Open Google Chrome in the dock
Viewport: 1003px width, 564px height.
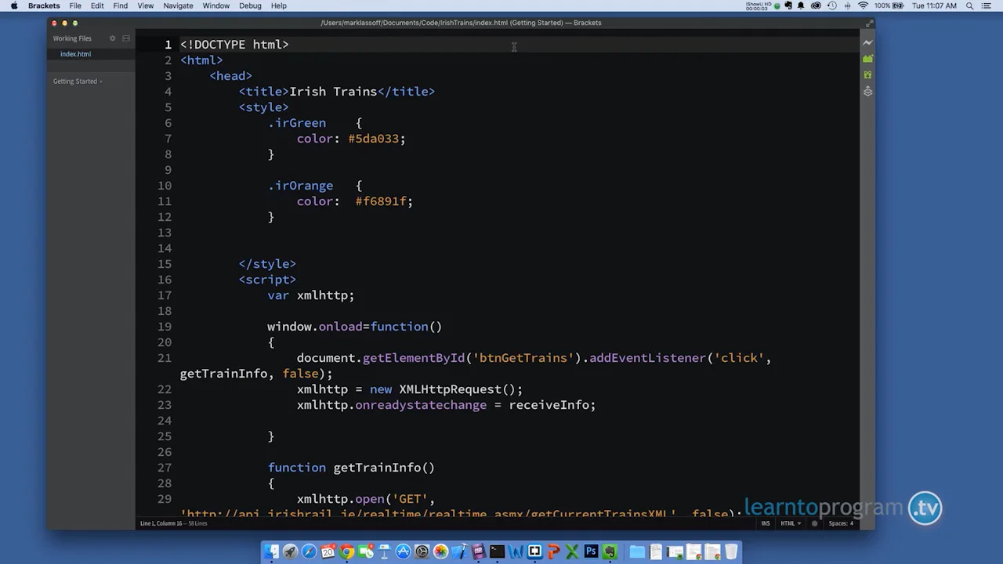[346, 551]
